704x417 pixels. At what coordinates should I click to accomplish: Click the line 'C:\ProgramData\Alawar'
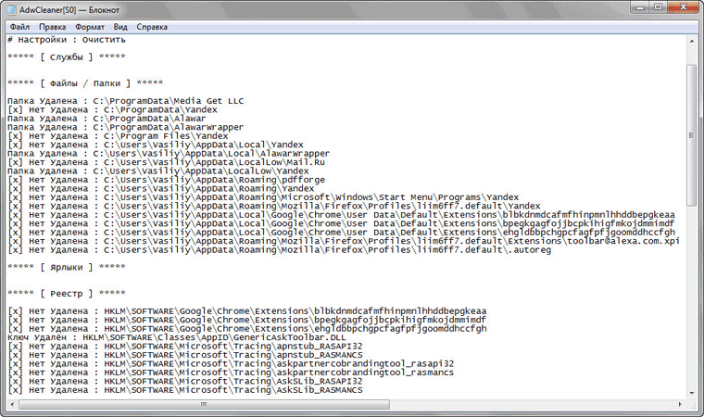tap(107, 119)
